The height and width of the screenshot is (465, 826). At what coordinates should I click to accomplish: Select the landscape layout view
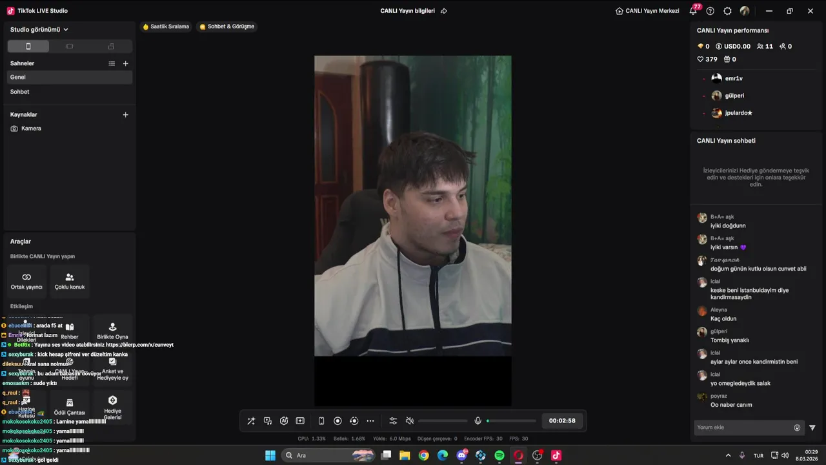click(x=70, y=46)
